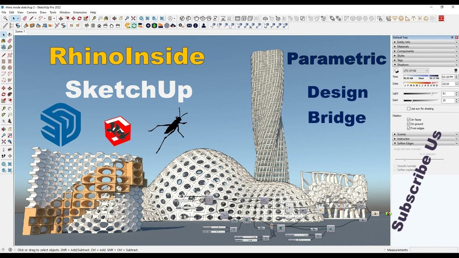Click the gear settings icon in second toolbar
Viewport: 459px width, 258px height.
click(181, 25)
